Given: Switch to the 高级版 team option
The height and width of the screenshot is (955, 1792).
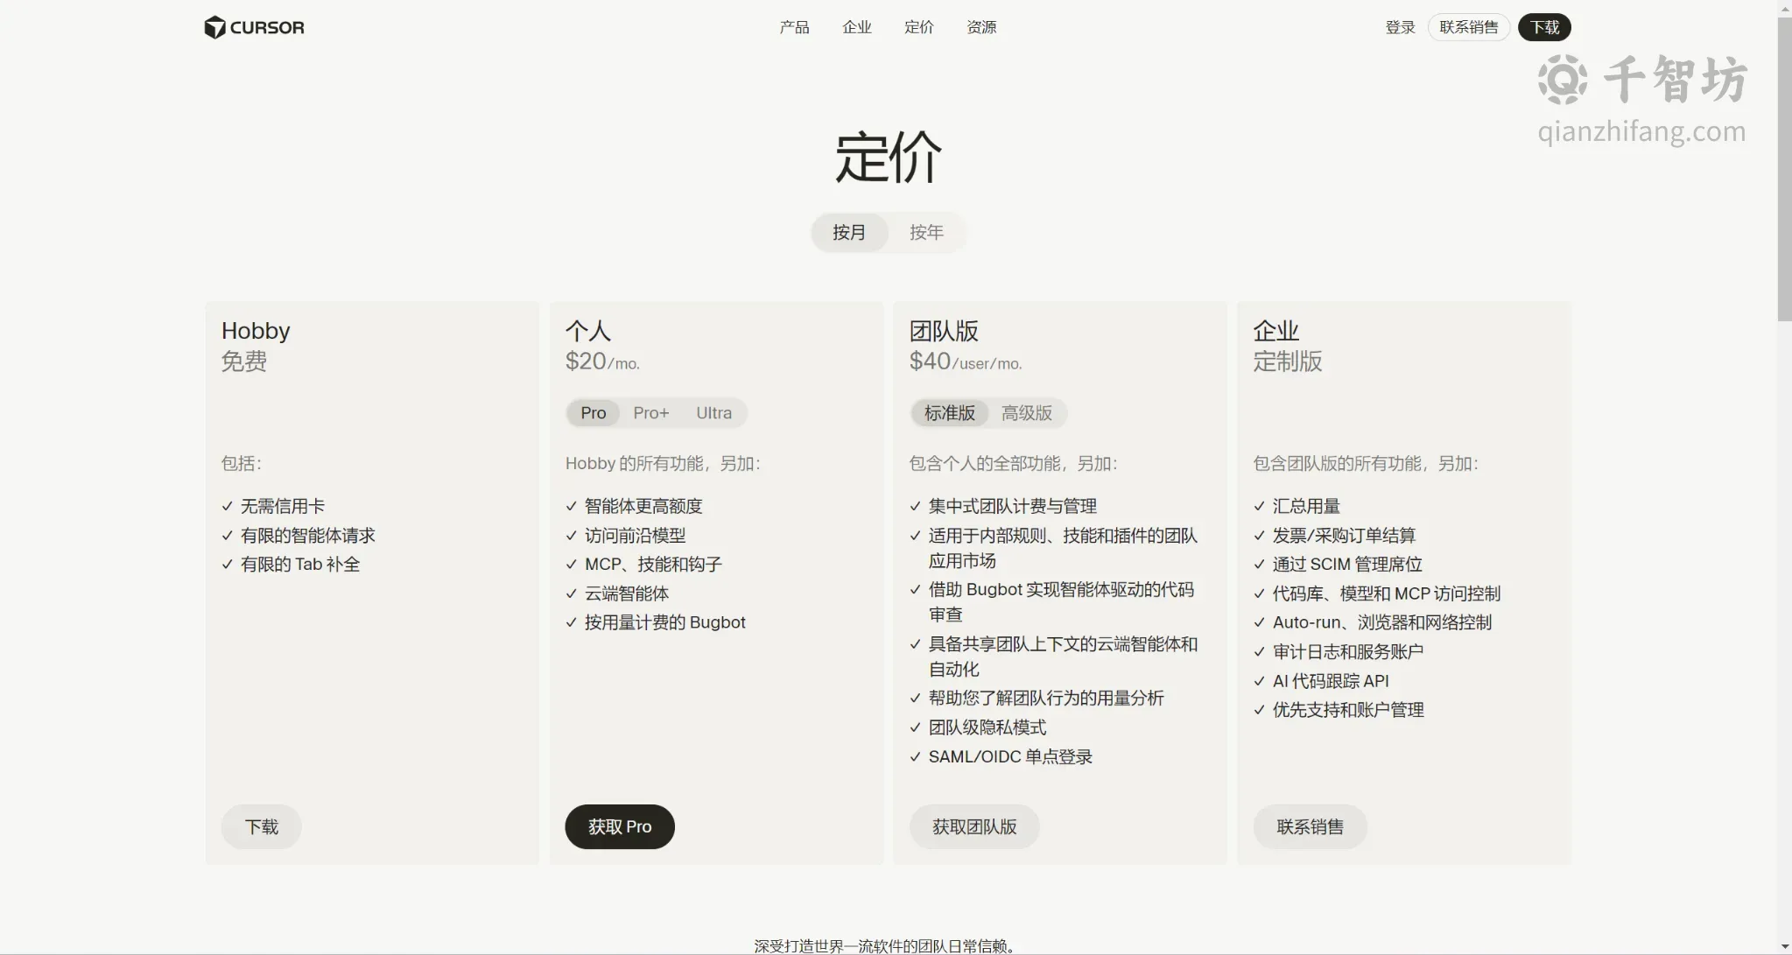Looking at the screenshot, I should (x=1027, y=413).
